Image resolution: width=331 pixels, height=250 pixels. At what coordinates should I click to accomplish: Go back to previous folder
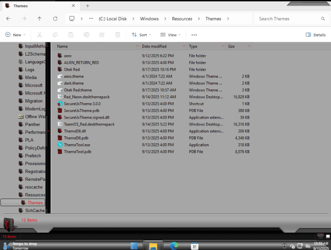click(8, 19)
